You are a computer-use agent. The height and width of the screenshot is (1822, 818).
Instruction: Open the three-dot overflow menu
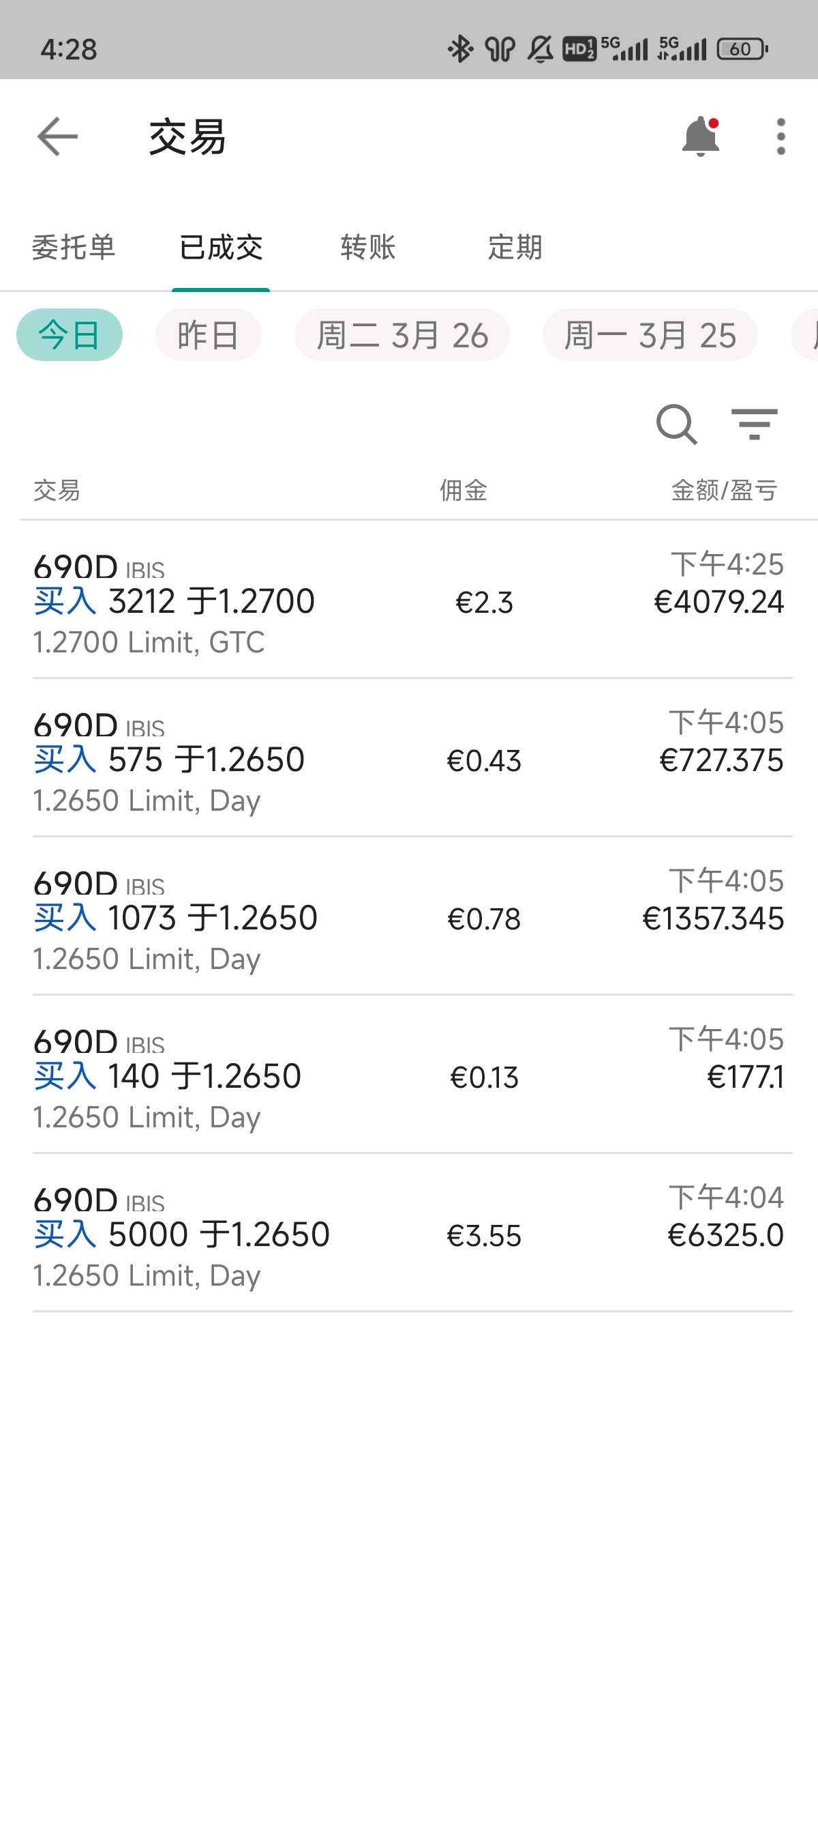pos(781,136)
